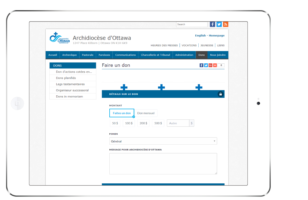The width and height of the screenshot is (308, 200).
Task: Share page via small Twitter share icon
Action: 206,65
